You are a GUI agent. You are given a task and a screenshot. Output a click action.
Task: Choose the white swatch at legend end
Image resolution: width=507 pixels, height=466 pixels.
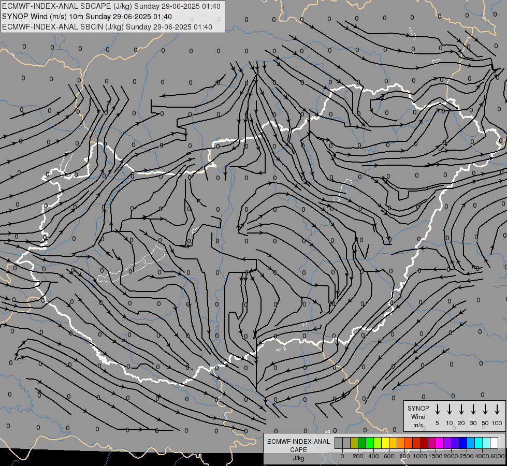pos(495,443)
